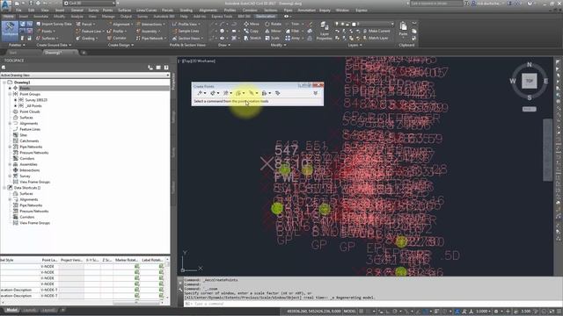Open the Surfaces dropdown in ribbon
563x316 pixels.
click(48, 38)
